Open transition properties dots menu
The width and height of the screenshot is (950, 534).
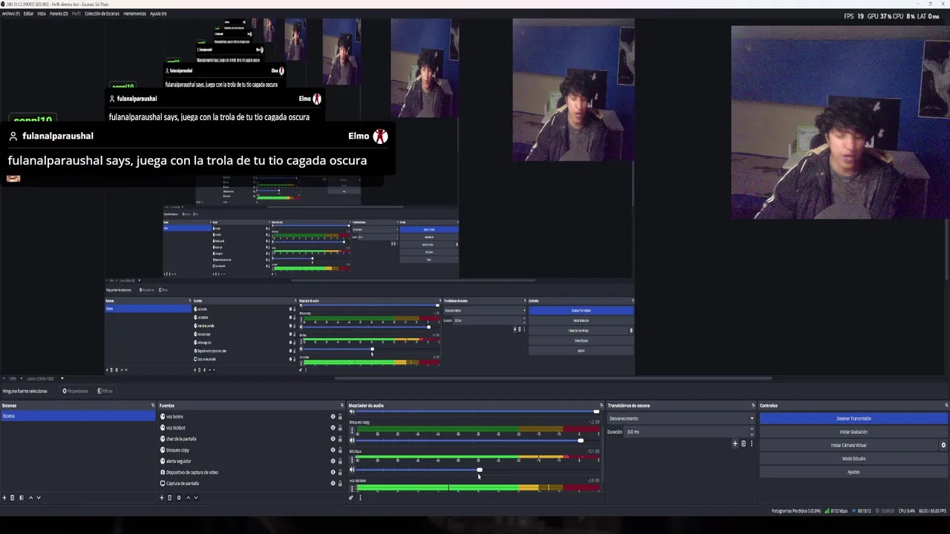[751, 444]
